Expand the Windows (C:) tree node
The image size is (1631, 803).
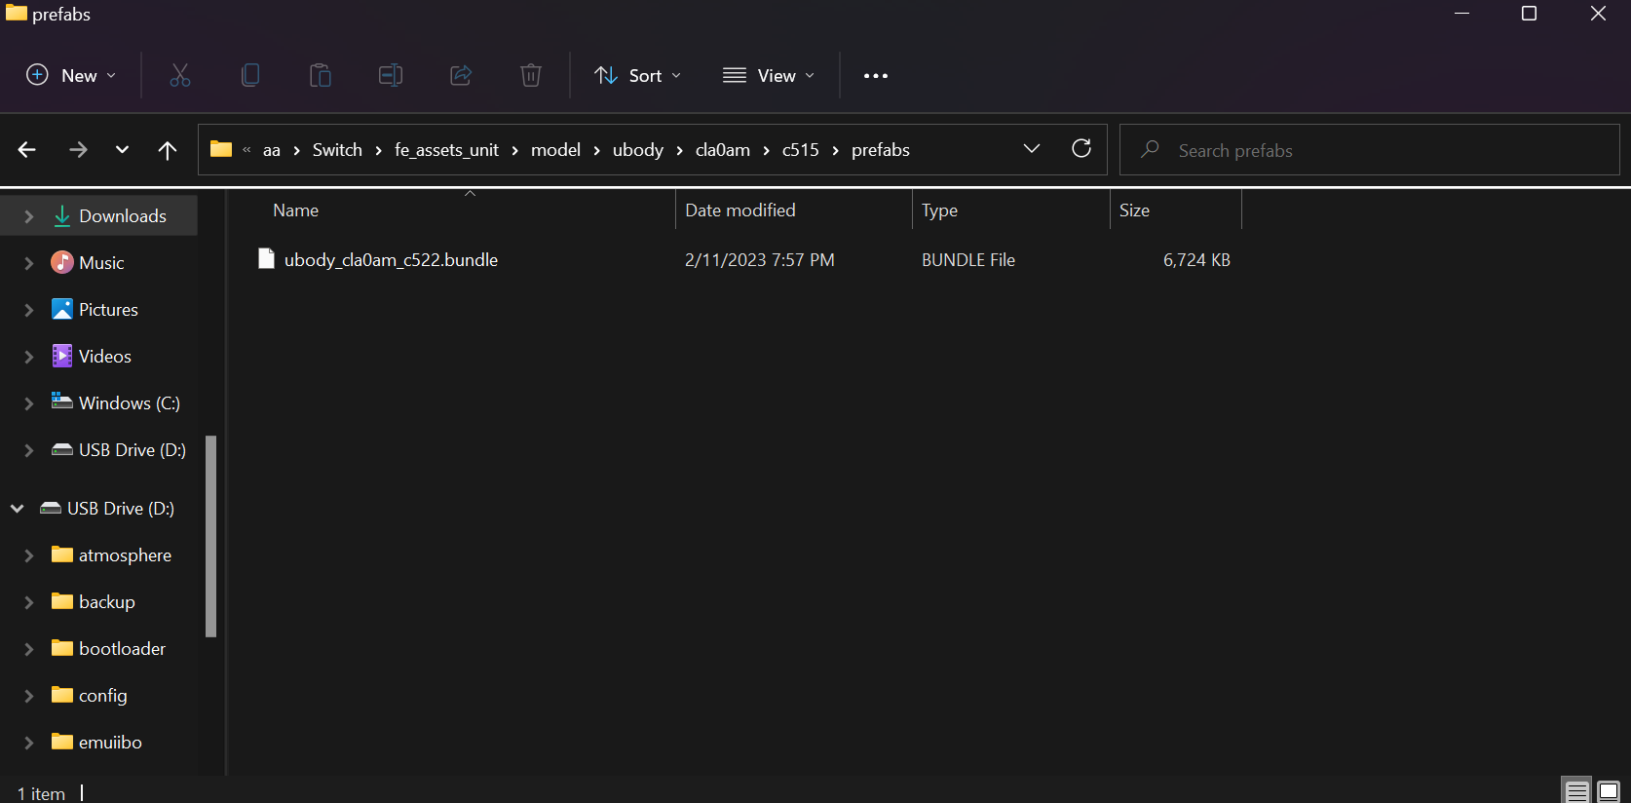[x=29, y=403]
